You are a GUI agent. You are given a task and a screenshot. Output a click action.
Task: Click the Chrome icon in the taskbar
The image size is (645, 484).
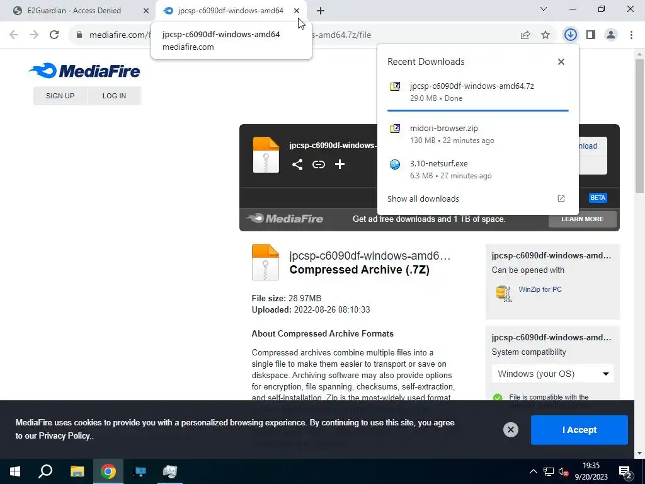pyautogui.click(x=108, y=471)
